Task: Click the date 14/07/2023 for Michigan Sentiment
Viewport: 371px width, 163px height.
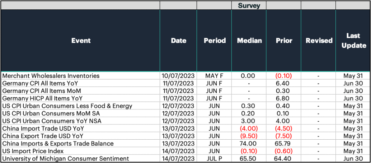Action: [178, 158]
